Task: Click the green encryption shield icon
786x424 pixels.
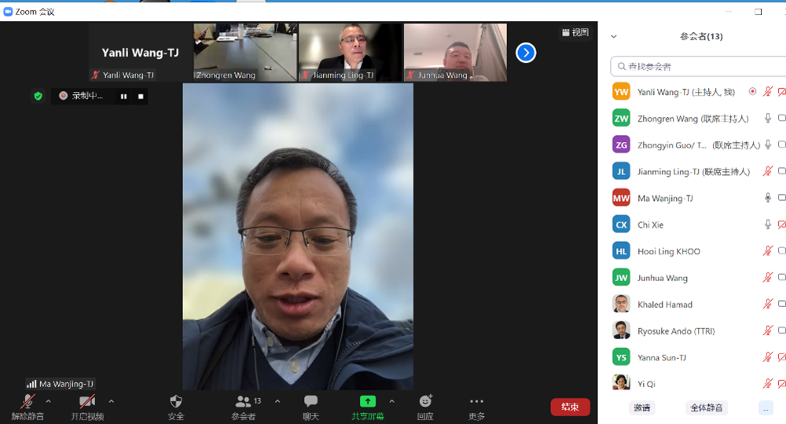Action: coord(38,96)
